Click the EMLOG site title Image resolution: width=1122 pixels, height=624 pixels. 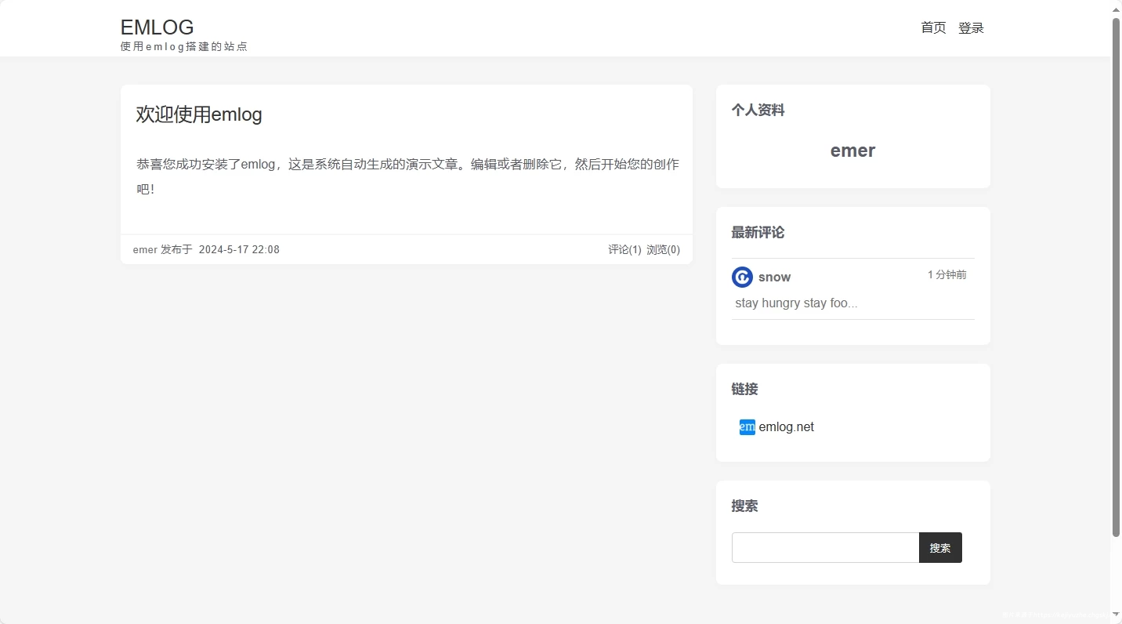tap(157, 27)
